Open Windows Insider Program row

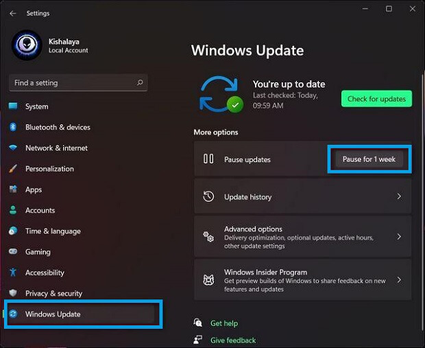(x=302, y=280)
